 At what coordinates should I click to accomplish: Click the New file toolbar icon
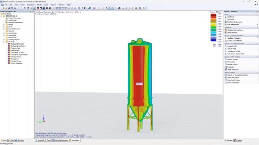[3, 8]
